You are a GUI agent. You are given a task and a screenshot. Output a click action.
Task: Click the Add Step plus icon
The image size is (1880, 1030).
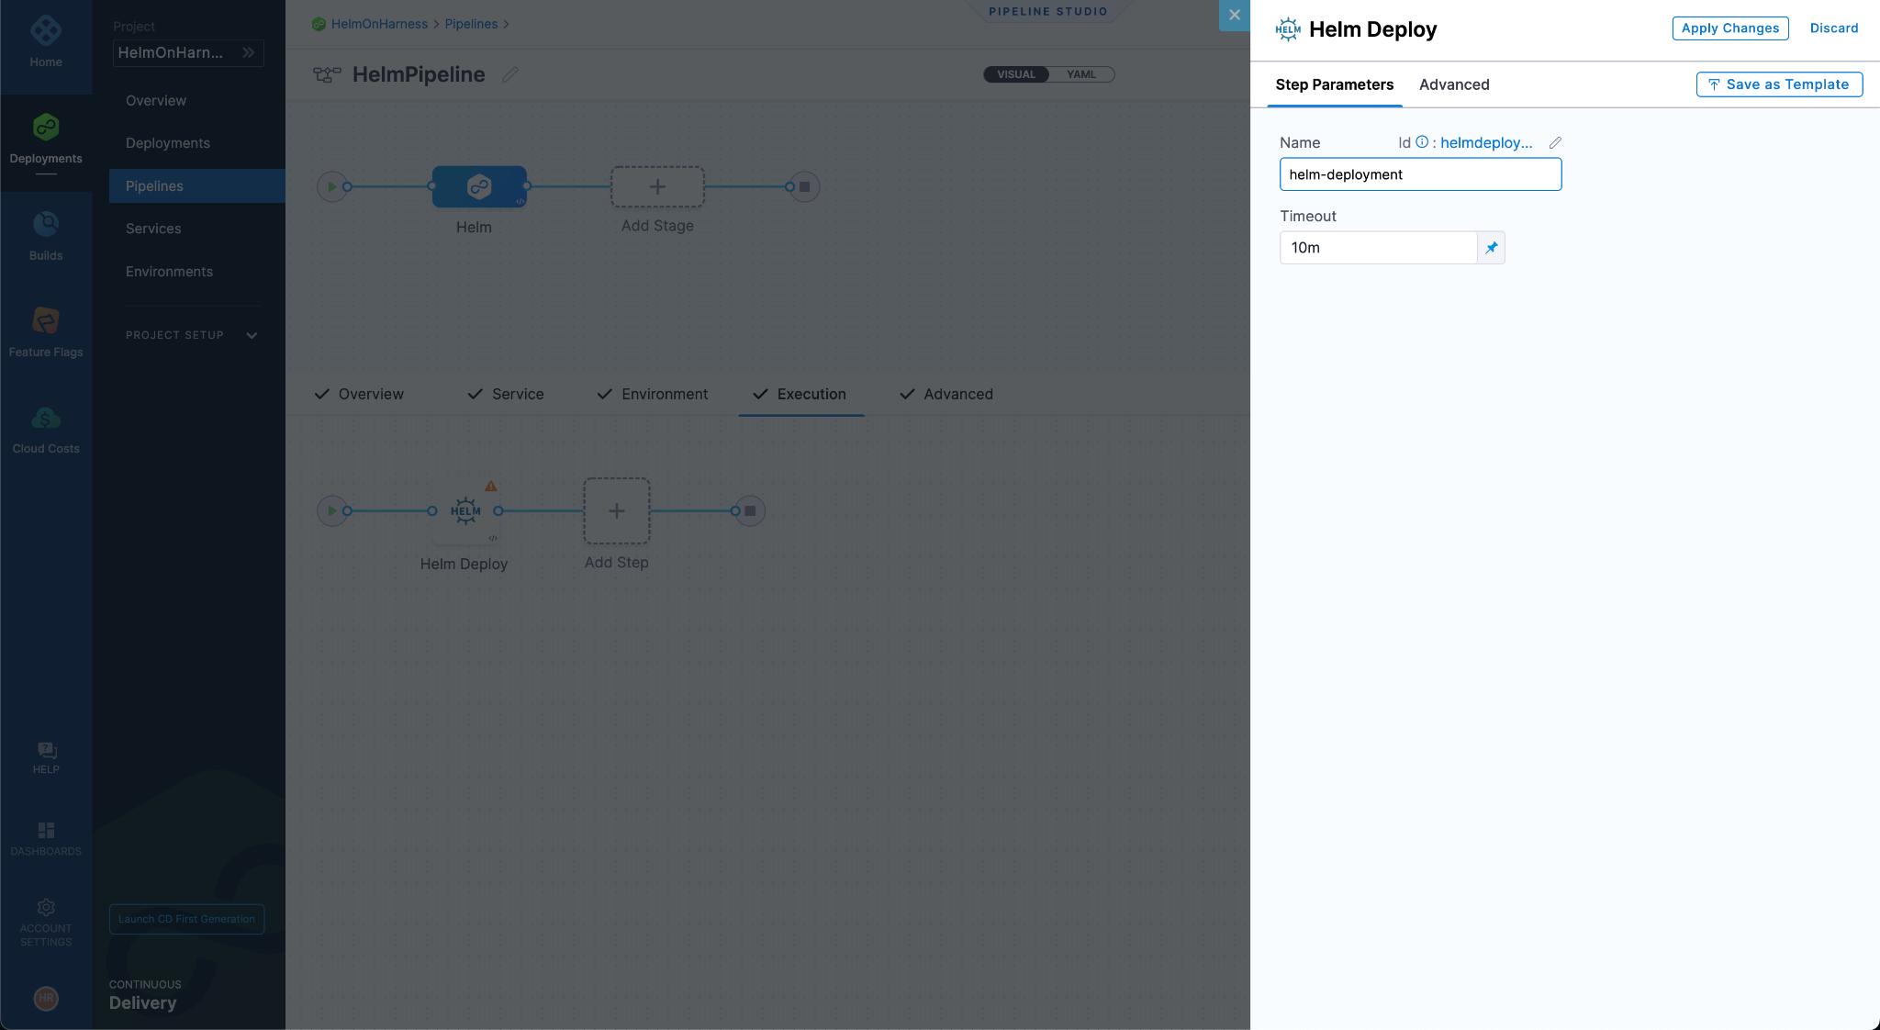coord(616,511)
